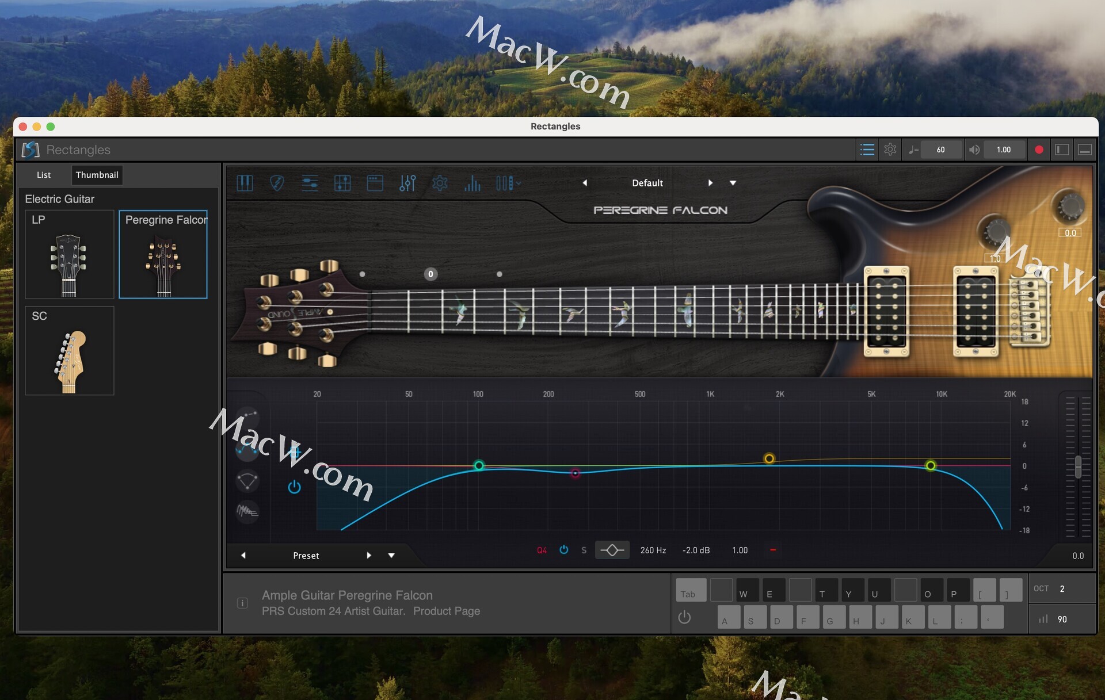1105x700 pixels.
Task: Open the Product Page link
Action: pyautogui.click(x=447, y=611)
